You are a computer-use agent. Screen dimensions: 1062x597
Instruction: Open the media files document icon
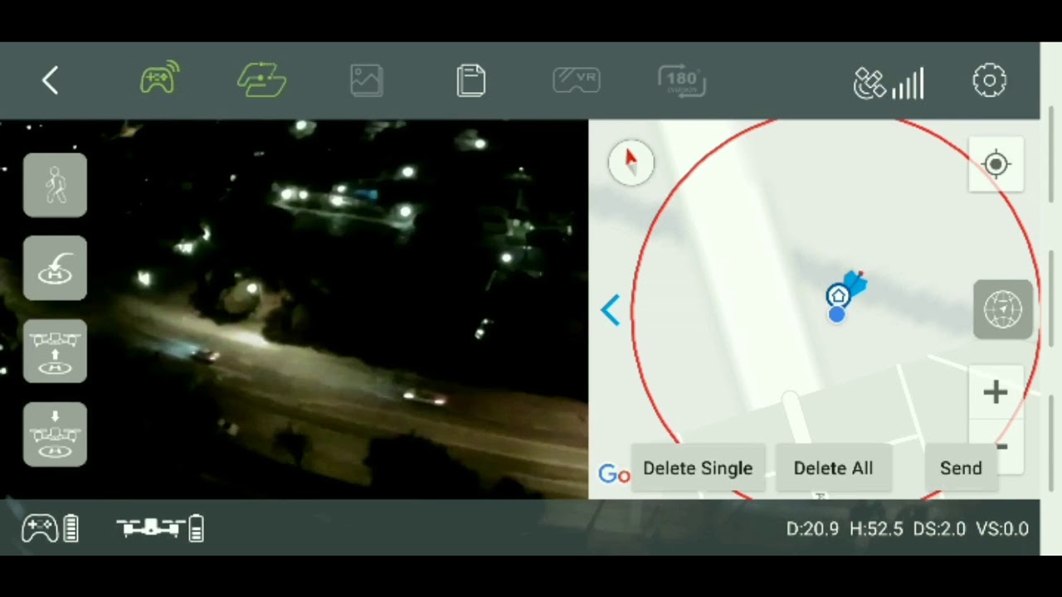pyautogui.click(x=471, y=80)
